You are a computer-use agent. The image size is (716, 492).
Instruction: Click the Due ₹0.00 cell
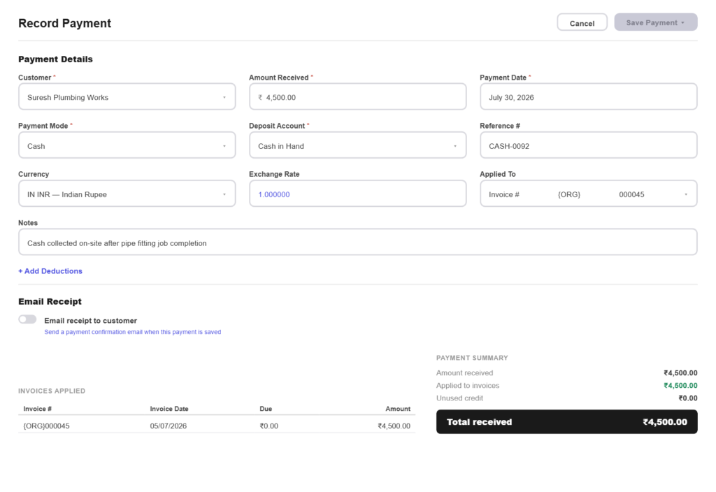[x=268, y=426]
